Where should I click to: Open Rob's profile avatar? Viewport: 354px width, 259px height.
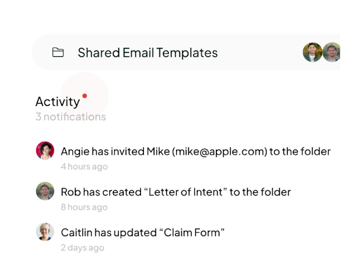point(45,191)
